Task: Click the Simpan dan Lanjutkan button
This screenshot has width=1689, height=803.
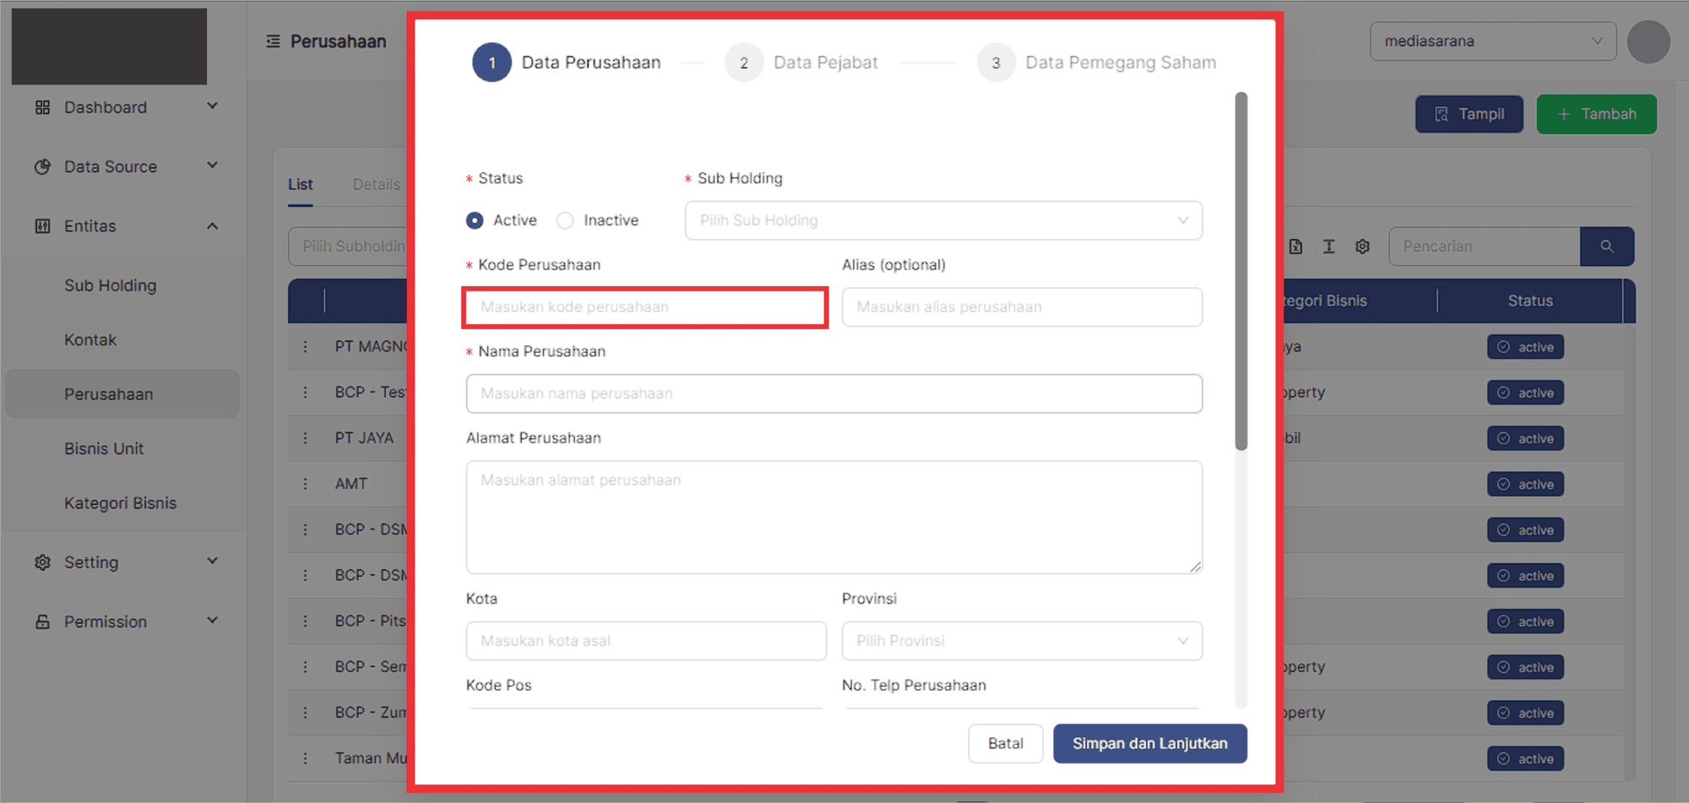Action: (1149, 743)
